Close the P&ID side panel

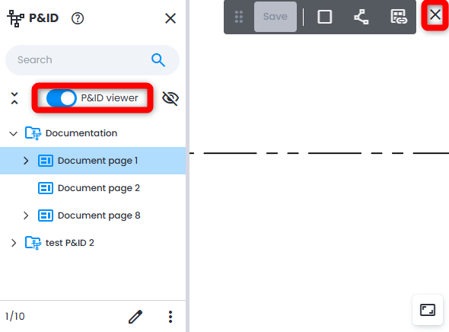[170, 18]
